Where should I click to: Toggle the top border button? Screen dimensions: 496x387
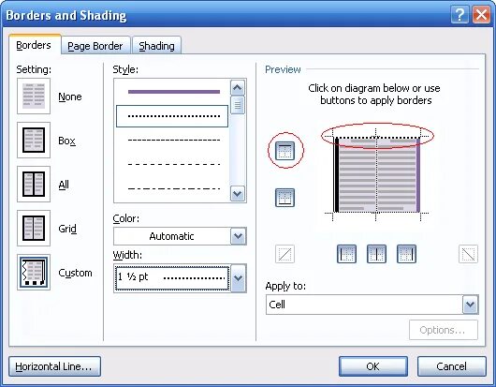click(285, 151)
